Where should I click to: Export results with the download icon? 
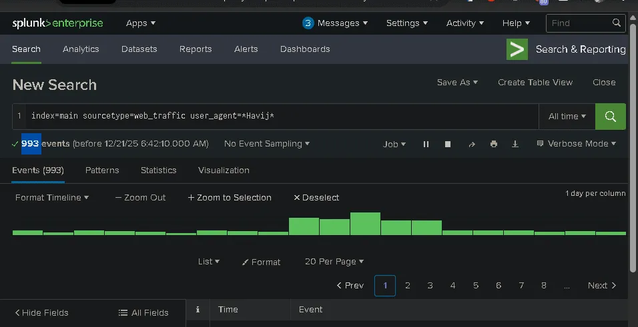[x=515, y=144]
